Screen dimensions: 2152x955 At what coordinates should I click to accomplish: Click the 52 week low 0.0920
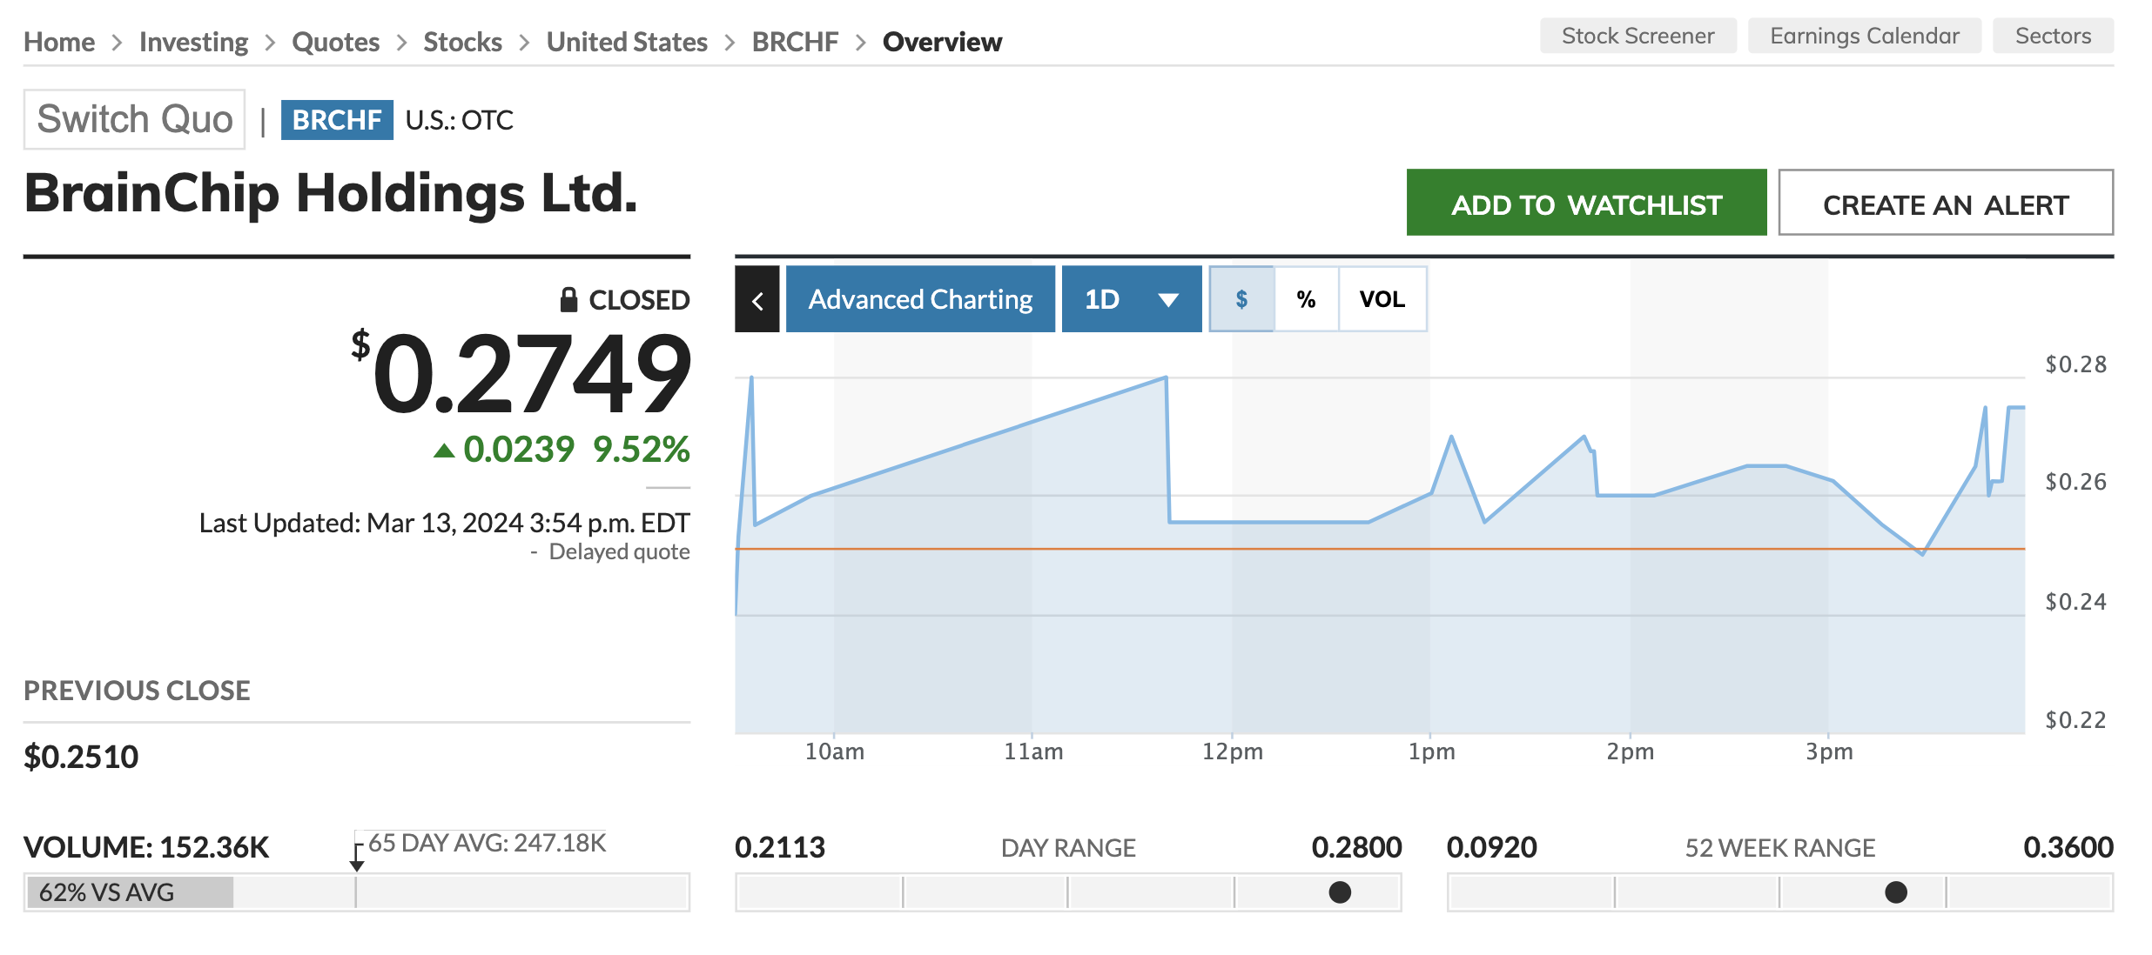1492,847
